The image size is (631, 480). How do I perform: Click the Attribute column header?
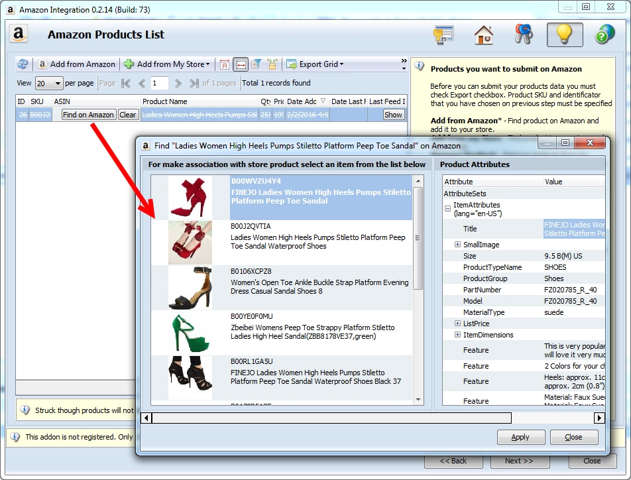[x=492, y=182]
